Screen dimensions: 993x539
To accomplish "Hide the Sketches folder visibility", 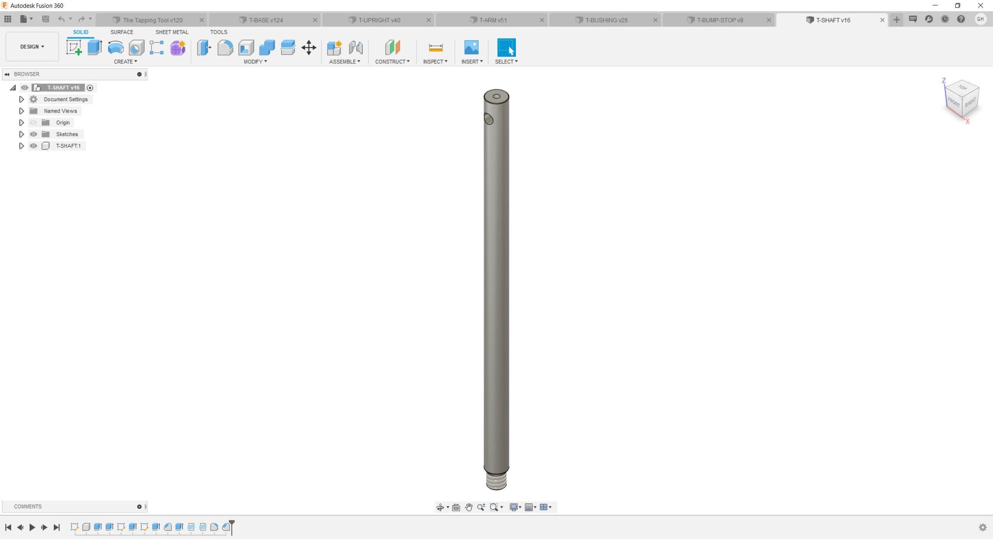I will click(34, 134).
